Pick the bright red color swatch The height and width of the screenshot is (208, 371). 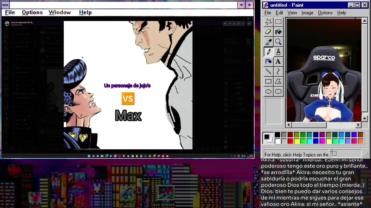(290, 141)
